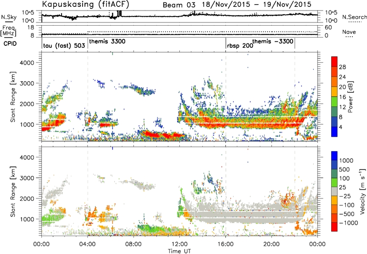This screenshot has height=254, width=367.
Task: Click the '3000' range tick on velocity panel
Action: tap(27, 178)
